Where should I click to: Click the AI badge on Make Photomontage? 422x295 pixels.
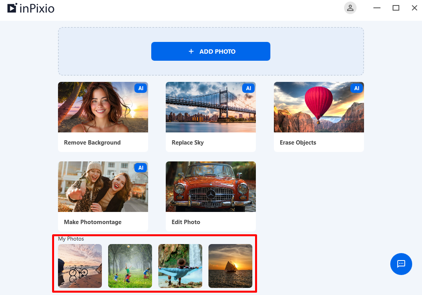141,168
